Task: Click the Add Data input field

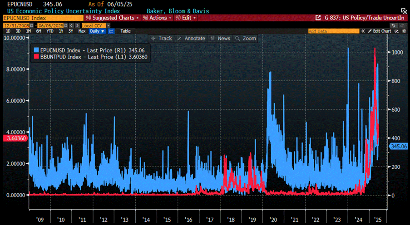Action: click(x=334, y=31)
